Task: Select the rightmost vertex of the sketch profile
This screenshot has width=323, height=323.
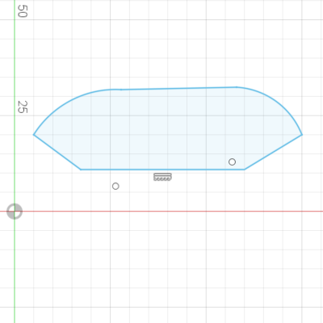Action: click(x=302, y=135)
